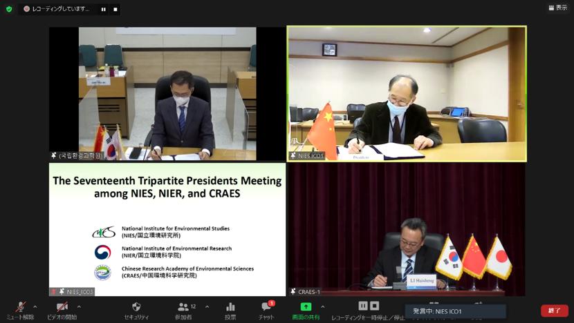Click 'Chinese Research Academy of Environmental Sciences' text

click(x=188, y=268)
